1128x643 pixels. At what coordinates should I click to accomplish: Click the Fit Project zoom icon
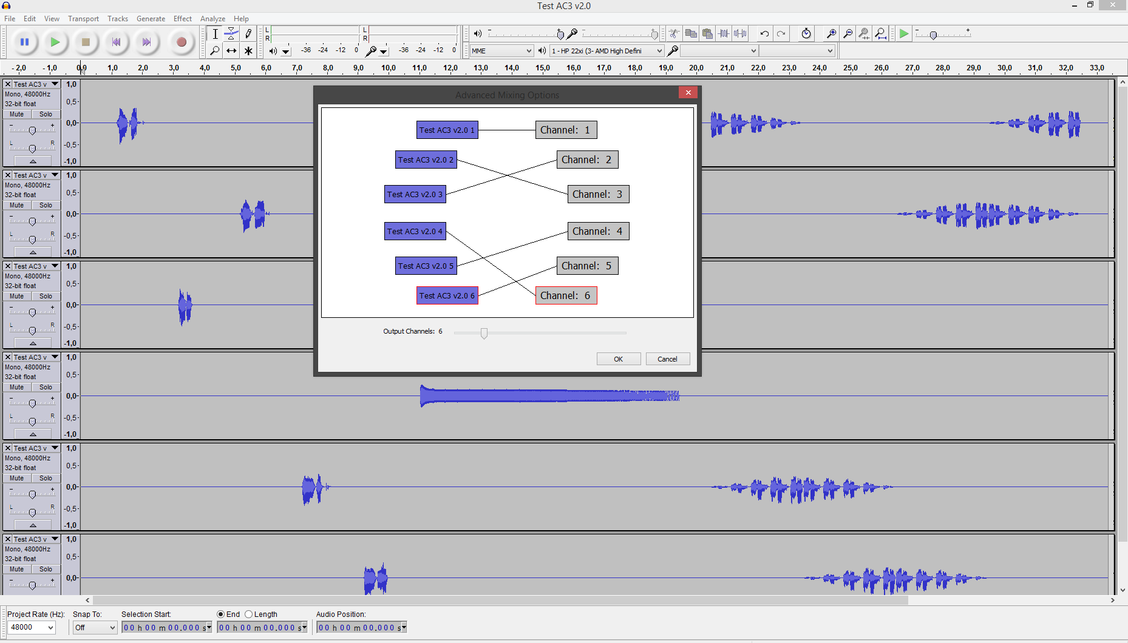(x=880, y=33)
